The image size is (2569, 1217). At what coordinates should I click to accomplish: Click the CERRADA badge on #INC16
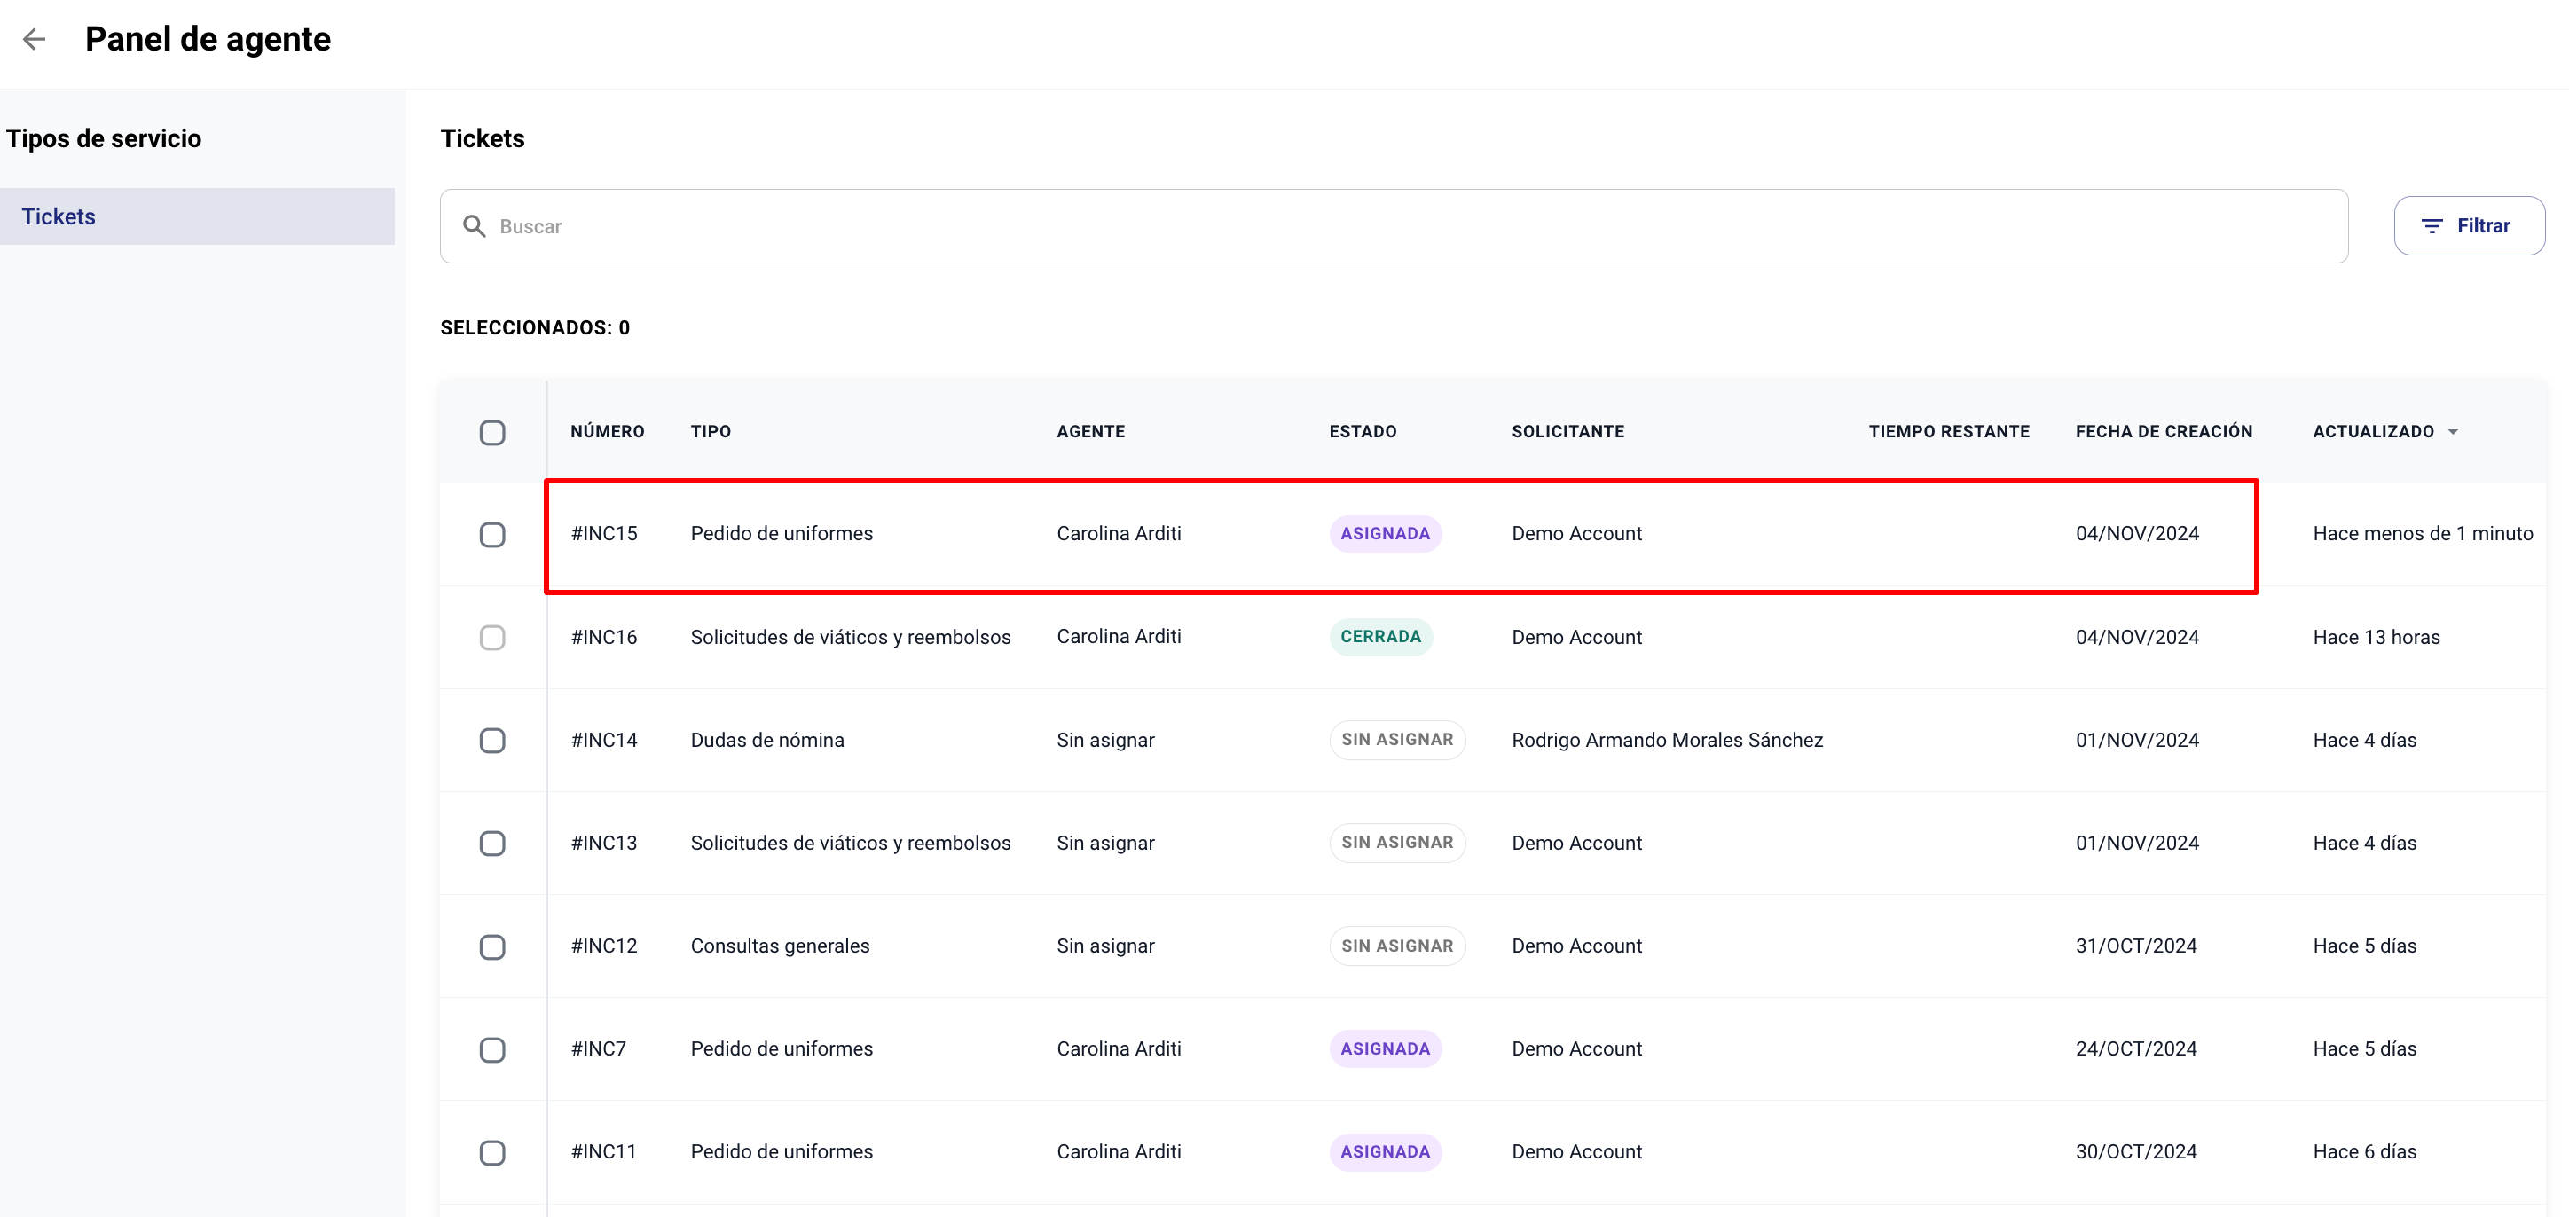coord(1380,636)
